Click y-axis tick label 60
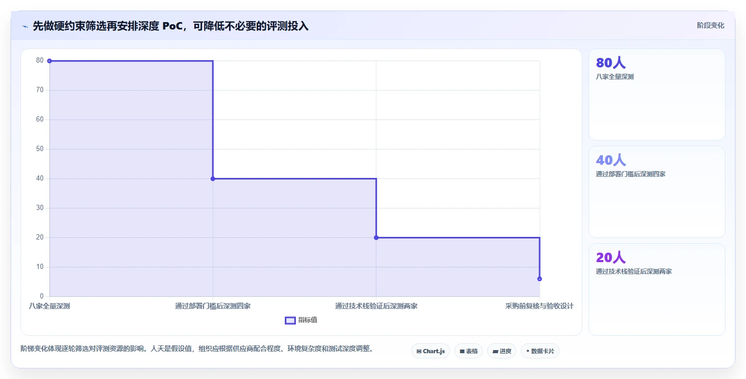 click(40, 119)
